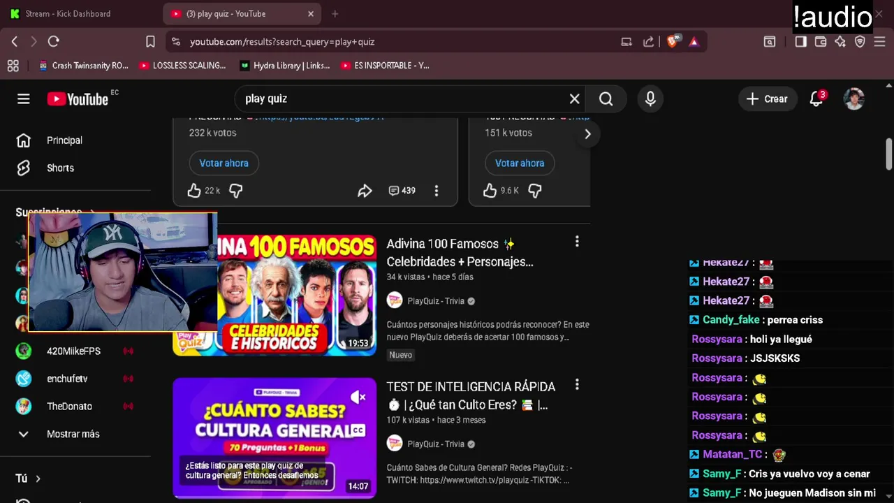
Task: Go back with the browser back arrow
Action: tap(15, 42)
